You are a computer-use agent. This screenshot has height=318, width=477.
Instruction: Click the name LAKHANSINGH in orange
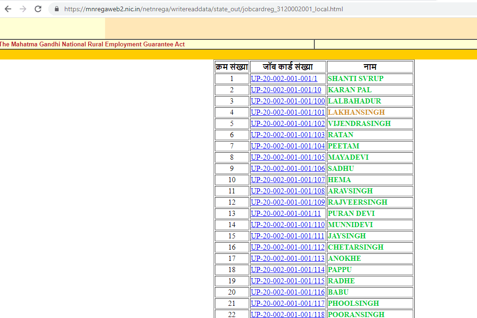point(356,112)
